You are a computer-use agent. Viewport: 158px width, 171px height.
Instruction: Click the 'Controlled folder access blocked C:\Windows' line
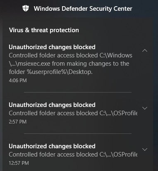(70, 55)
